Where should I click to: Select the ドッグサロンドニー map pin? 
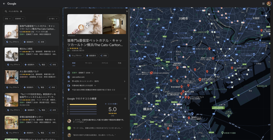click(232, 68)
